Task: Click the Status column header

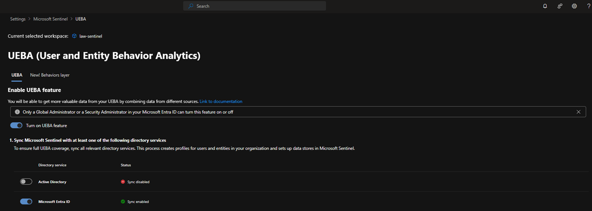Action: click(x=126, y=165)
